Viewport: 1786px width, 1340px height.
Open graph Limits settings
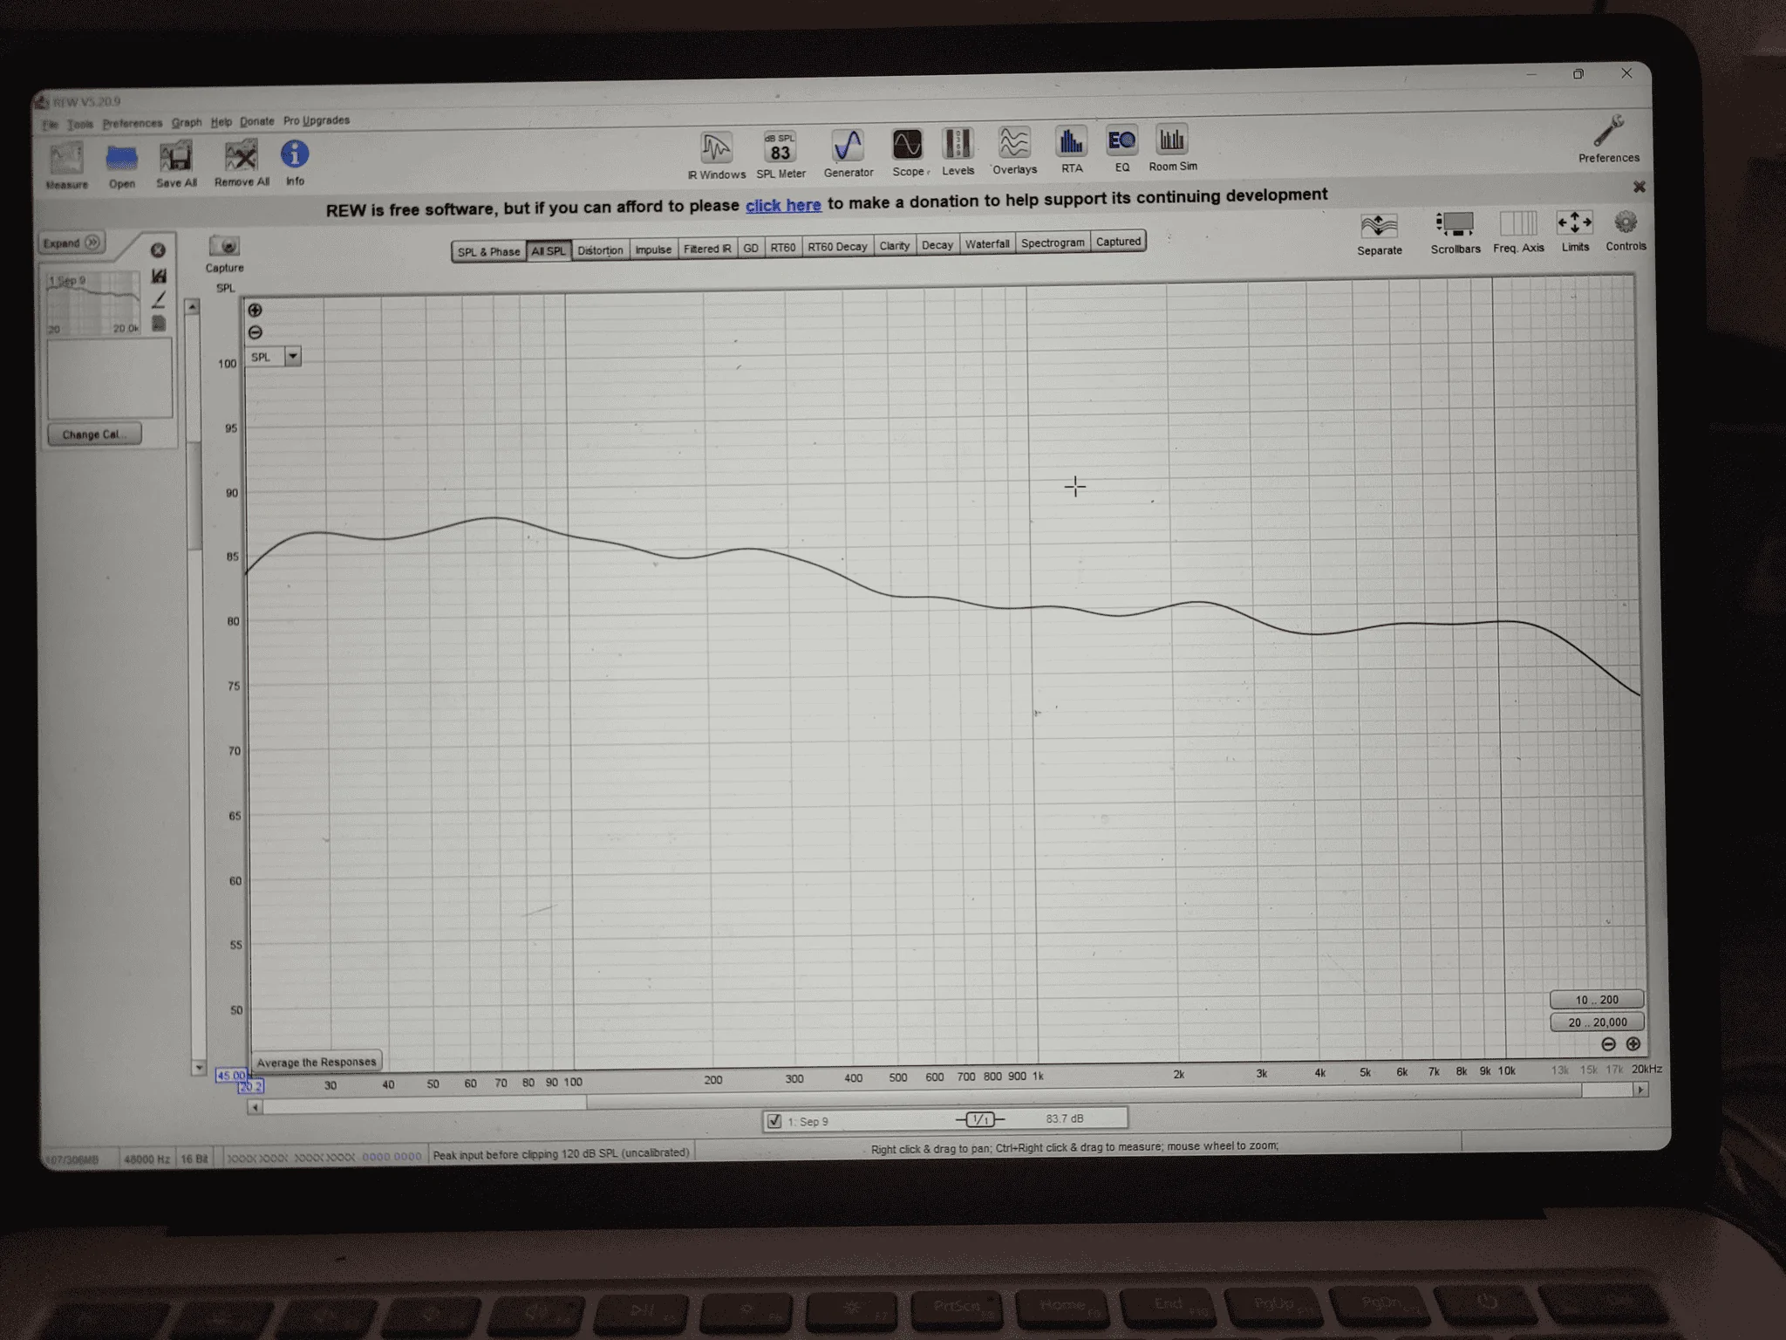[x=1575, y=229]
